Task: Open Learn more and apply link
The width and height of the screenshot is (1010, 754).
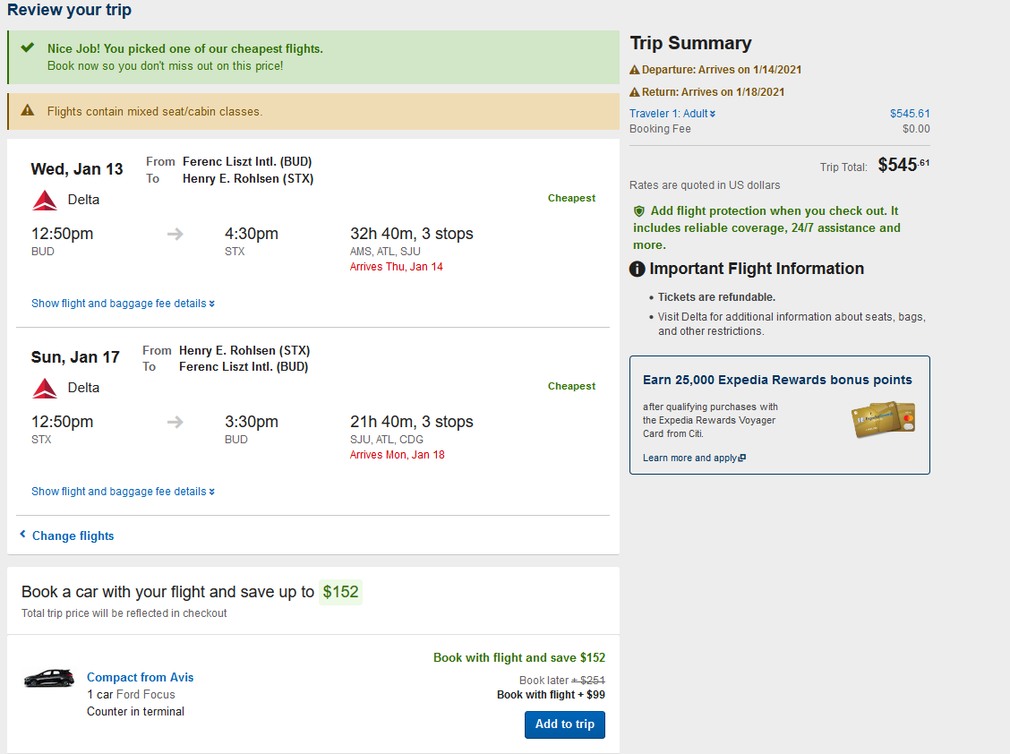Action: (693, 458)
